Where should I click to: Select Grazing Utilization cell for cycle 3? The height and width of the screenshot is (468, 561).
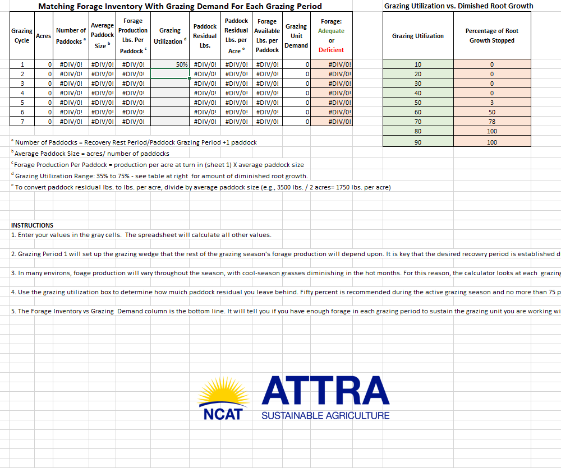pos(170,84)
